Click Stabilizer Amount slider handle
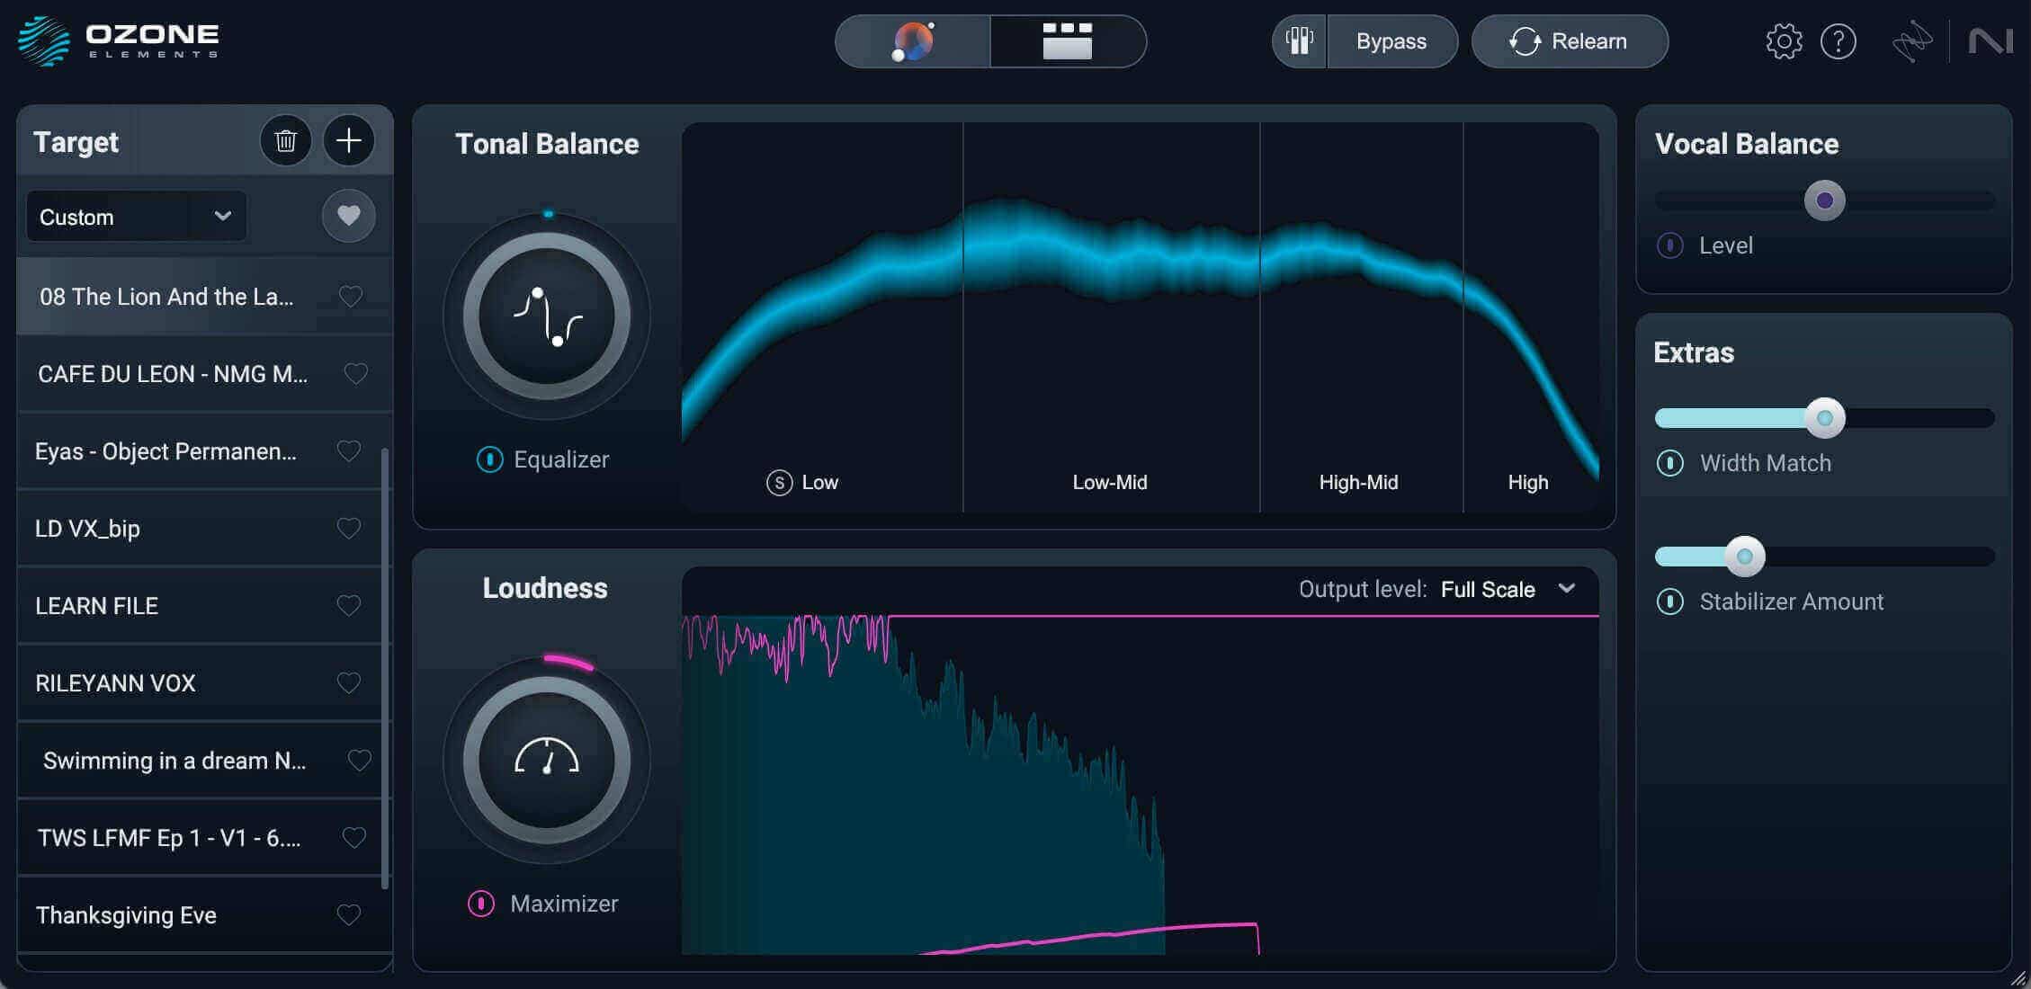2031x989 pixels. (1745, 557)
